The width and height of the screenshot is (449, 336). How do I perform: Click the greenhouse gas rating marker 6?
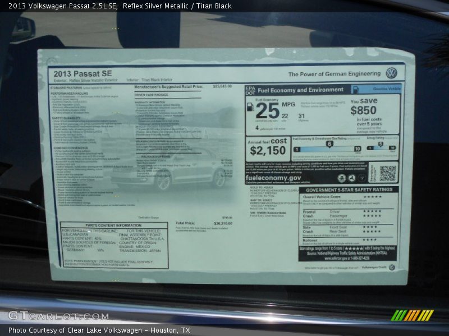pos(329,144)
